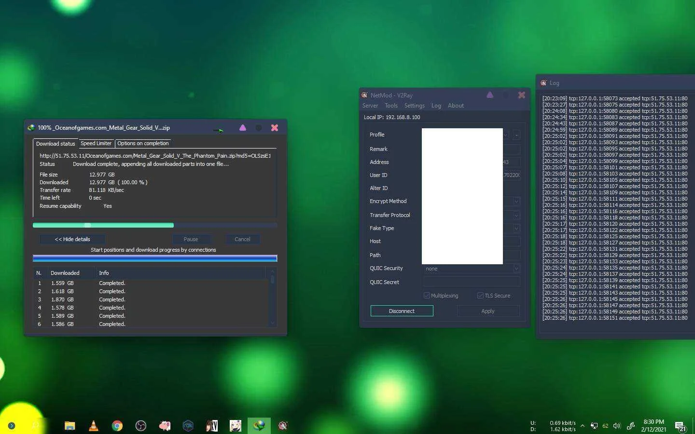Select connection row 1 with 1.559 GB
The width and height of the screenshot is (695, 434).
coord(151,283)
